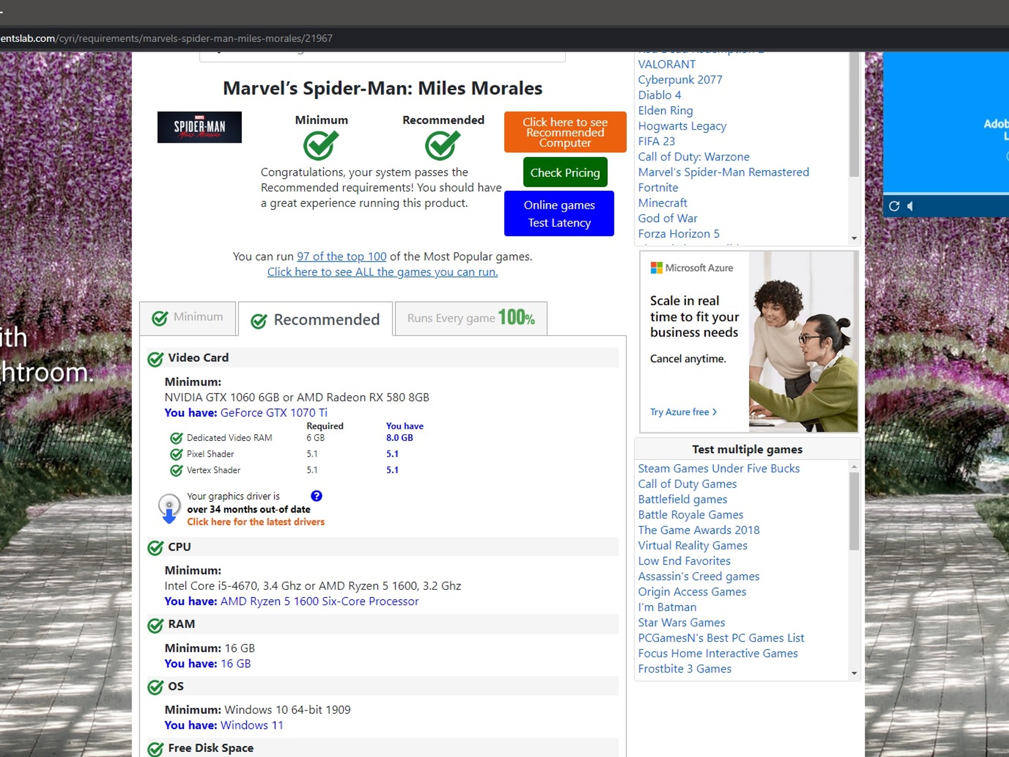The image size is (1009, 757).
Task: Open the 97 of the top 100 link
Action: pos(341,256)
